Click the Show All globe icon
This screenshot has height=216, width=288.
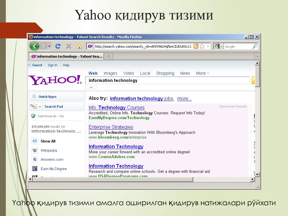35,141
